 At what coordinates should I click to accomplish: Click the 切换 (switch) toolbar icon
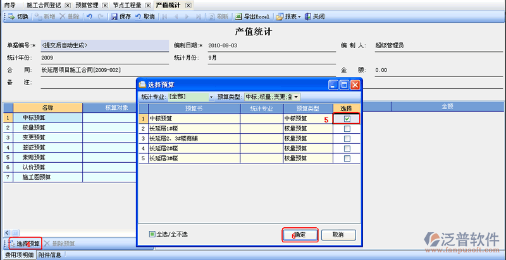11,16
